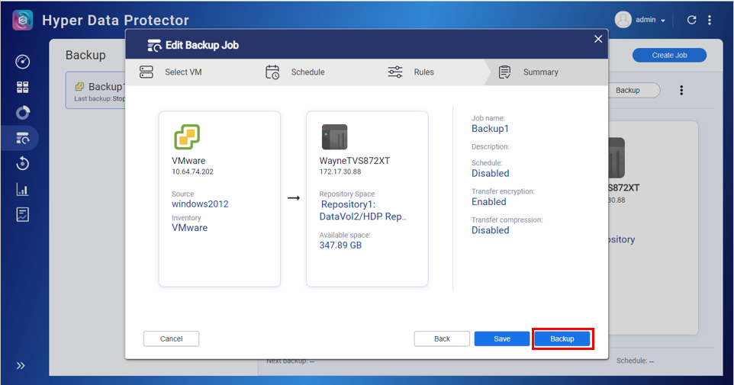Close the Edit Backup Job dialog
The width and height of the screenshot is (734, 385).
click(598, 40)
